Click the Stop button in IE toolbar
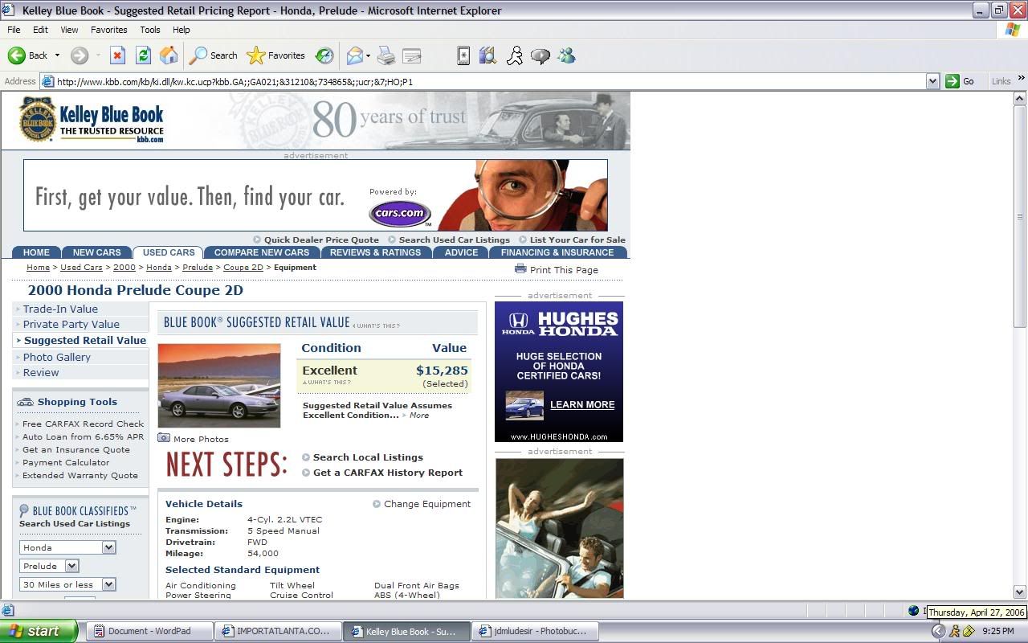Image resolution: width=1028 pixels, height=643 pixels. pos(117,55)
